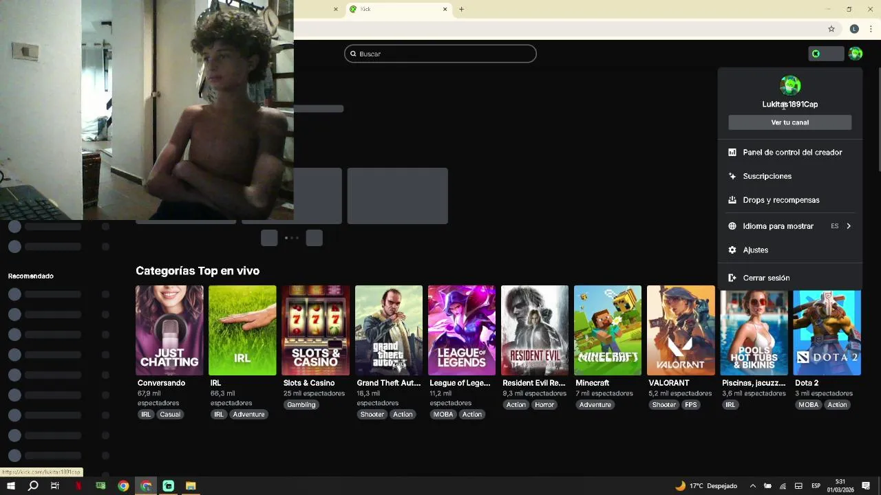This screenshot has height=495, width=881.
Task: Select the Kick tab in the browser
Action: [399, 9]
